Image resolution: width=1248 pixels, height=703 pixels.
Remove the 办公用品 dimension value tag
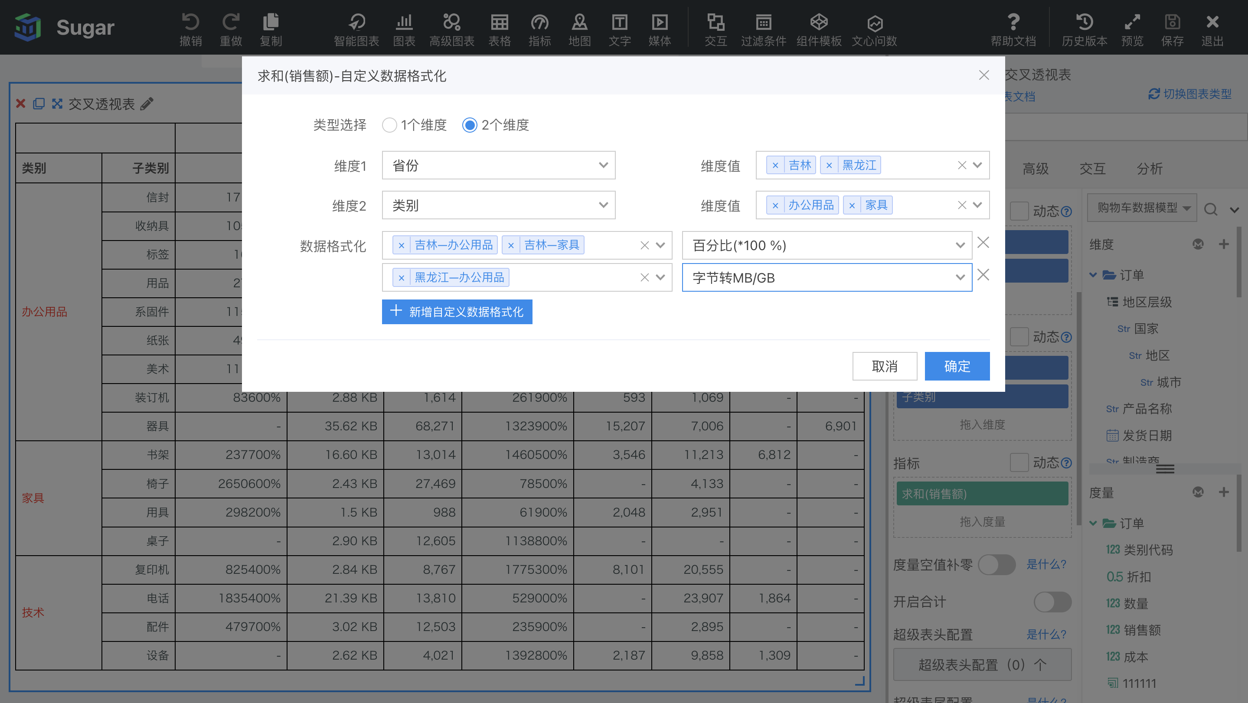(x=775, y=205)
